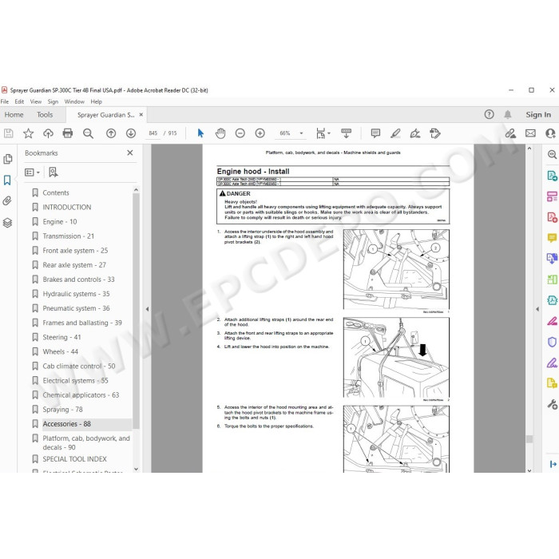Open the notifications bell
The height and width of the screenshot is (559, 559).
[508, 114]
